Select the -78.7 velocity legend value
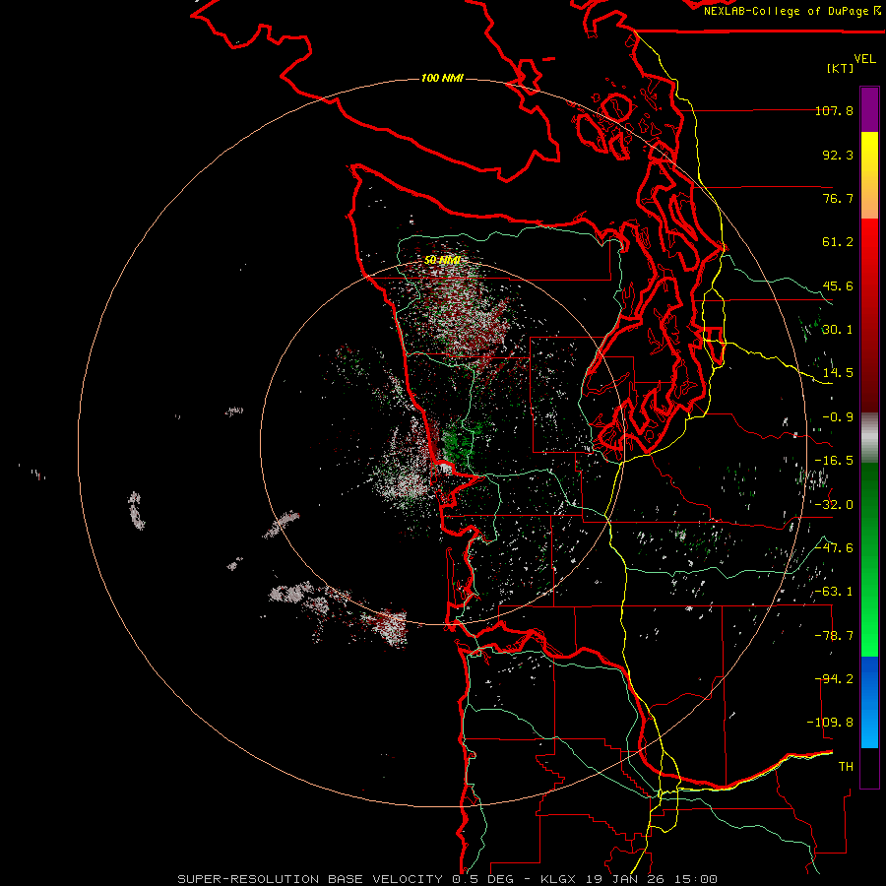This screenshot has width=886, height=886. point(834,636)
